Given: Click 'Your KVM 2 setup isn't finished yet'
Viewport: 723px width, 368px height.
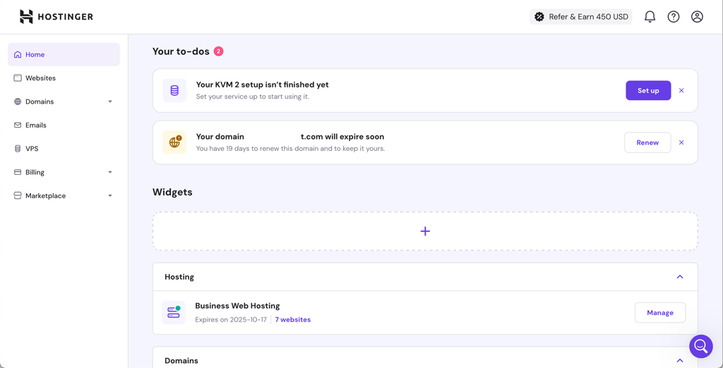Looking at the screenshot, I should (x=263, y=85).
